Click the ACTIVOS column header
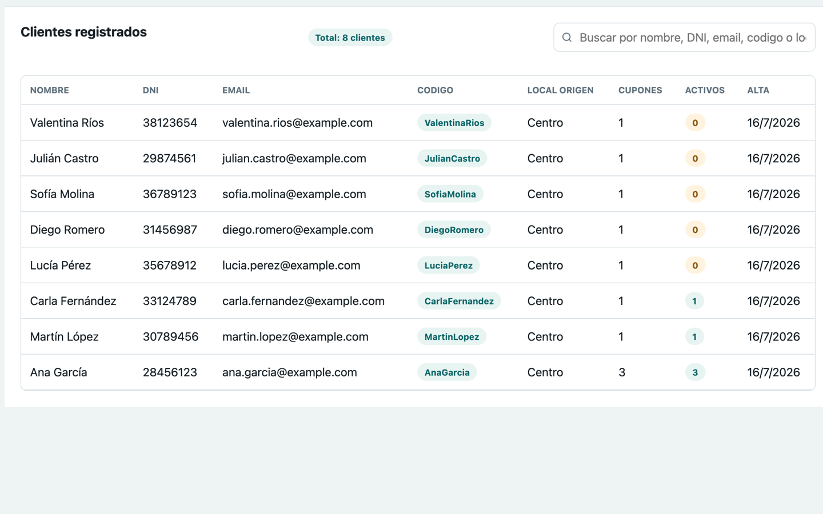Screen dimensions: 823x514 705,90
